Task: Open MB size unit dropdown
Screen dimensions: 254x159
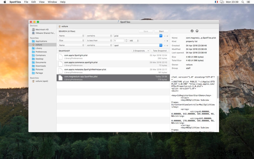Action: click(134, 41)
